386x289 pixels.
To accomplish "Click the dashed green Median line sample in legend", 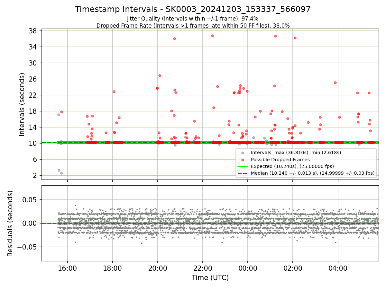I will tap(242, 173).
